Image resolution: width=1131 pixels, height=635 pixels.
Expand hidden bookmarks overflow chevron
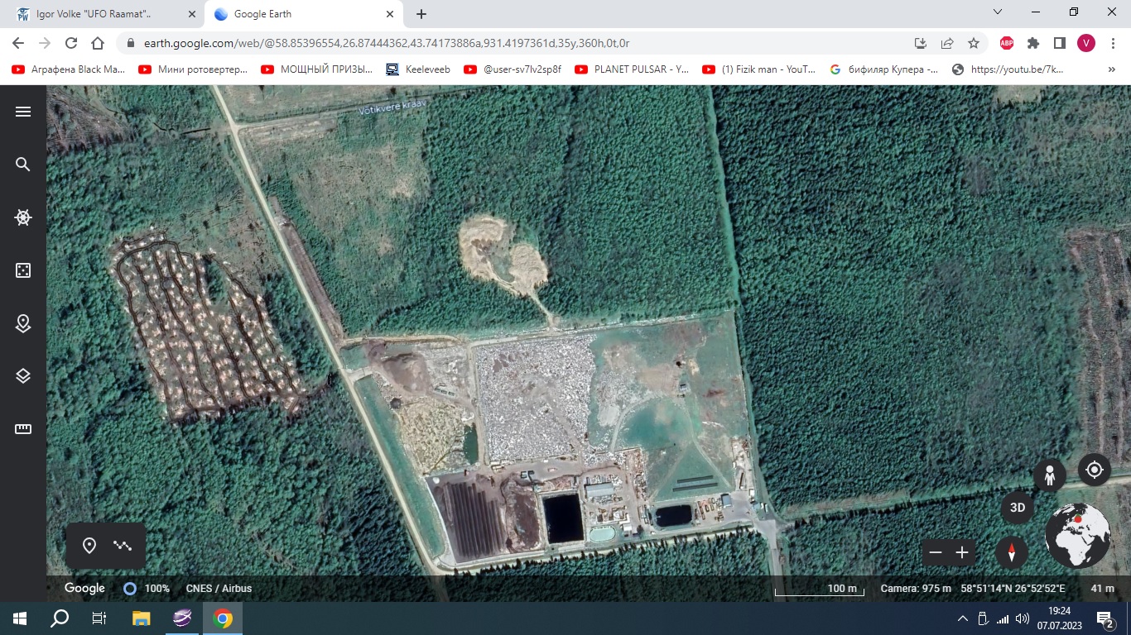point(1111,69)
